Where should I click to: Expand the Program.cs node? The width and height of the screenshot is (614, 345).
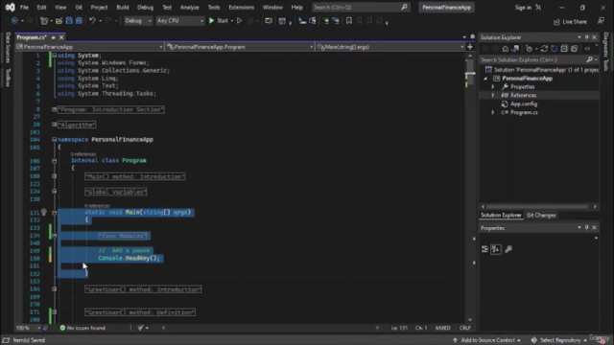[x=493, y=113]
